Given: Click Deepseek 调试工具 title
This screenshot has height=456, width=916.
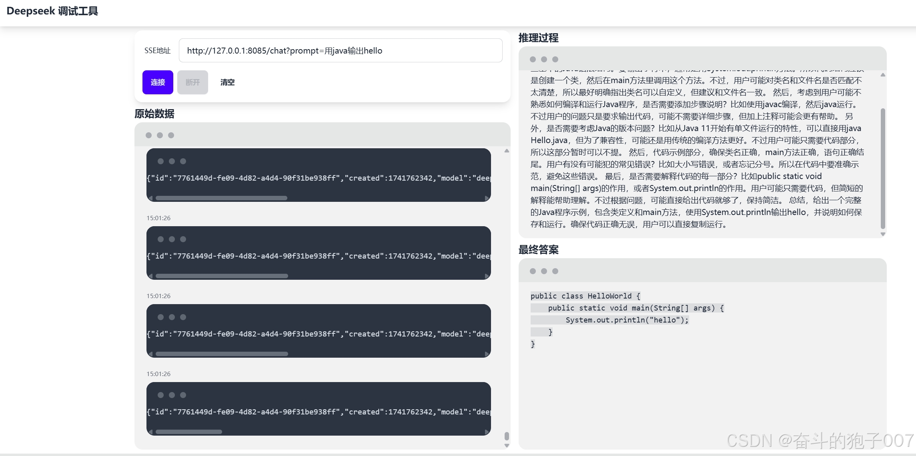Looking at the screenshot, I should tap(52, 11).
